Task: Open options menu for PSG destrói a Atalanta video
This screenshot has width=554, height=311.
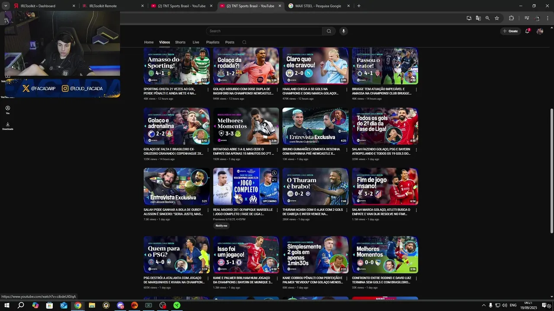Action: [x=208, y=279]
